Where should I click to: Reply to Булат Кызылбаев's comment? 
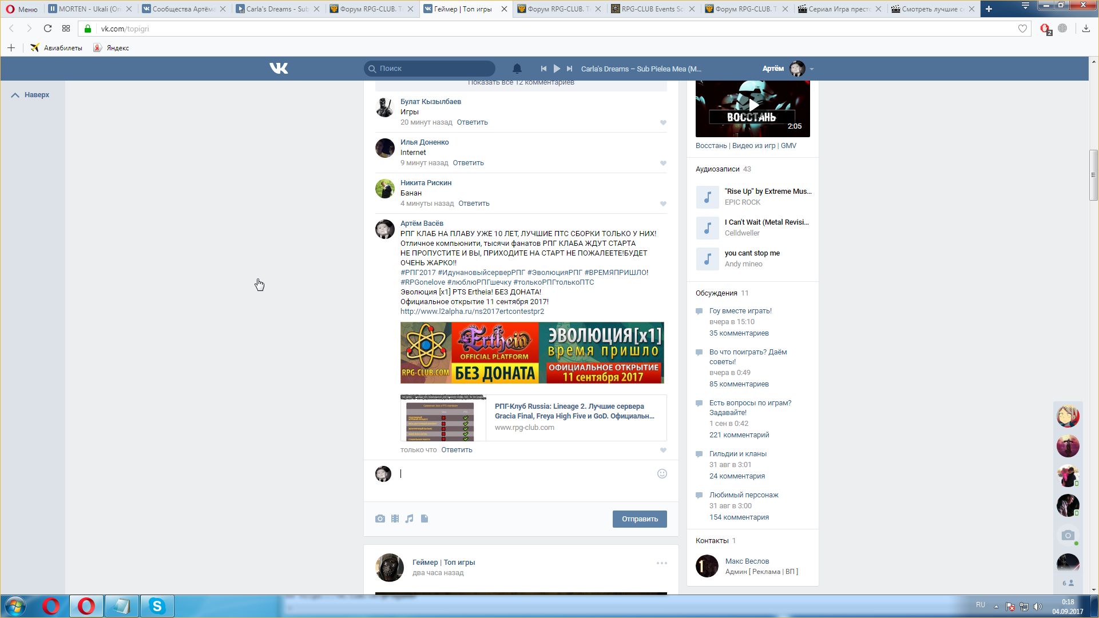(472, 122)
